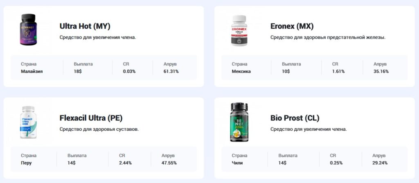The image size is (419, 183).
Task: Select the Мексика country value
Action: pyautogui.click(x=241, y=71)
